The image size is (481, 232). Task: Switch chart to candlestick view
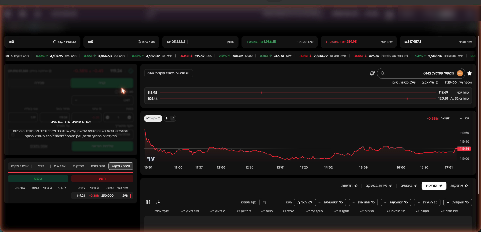pyautogui.click(x=167, y=118)
